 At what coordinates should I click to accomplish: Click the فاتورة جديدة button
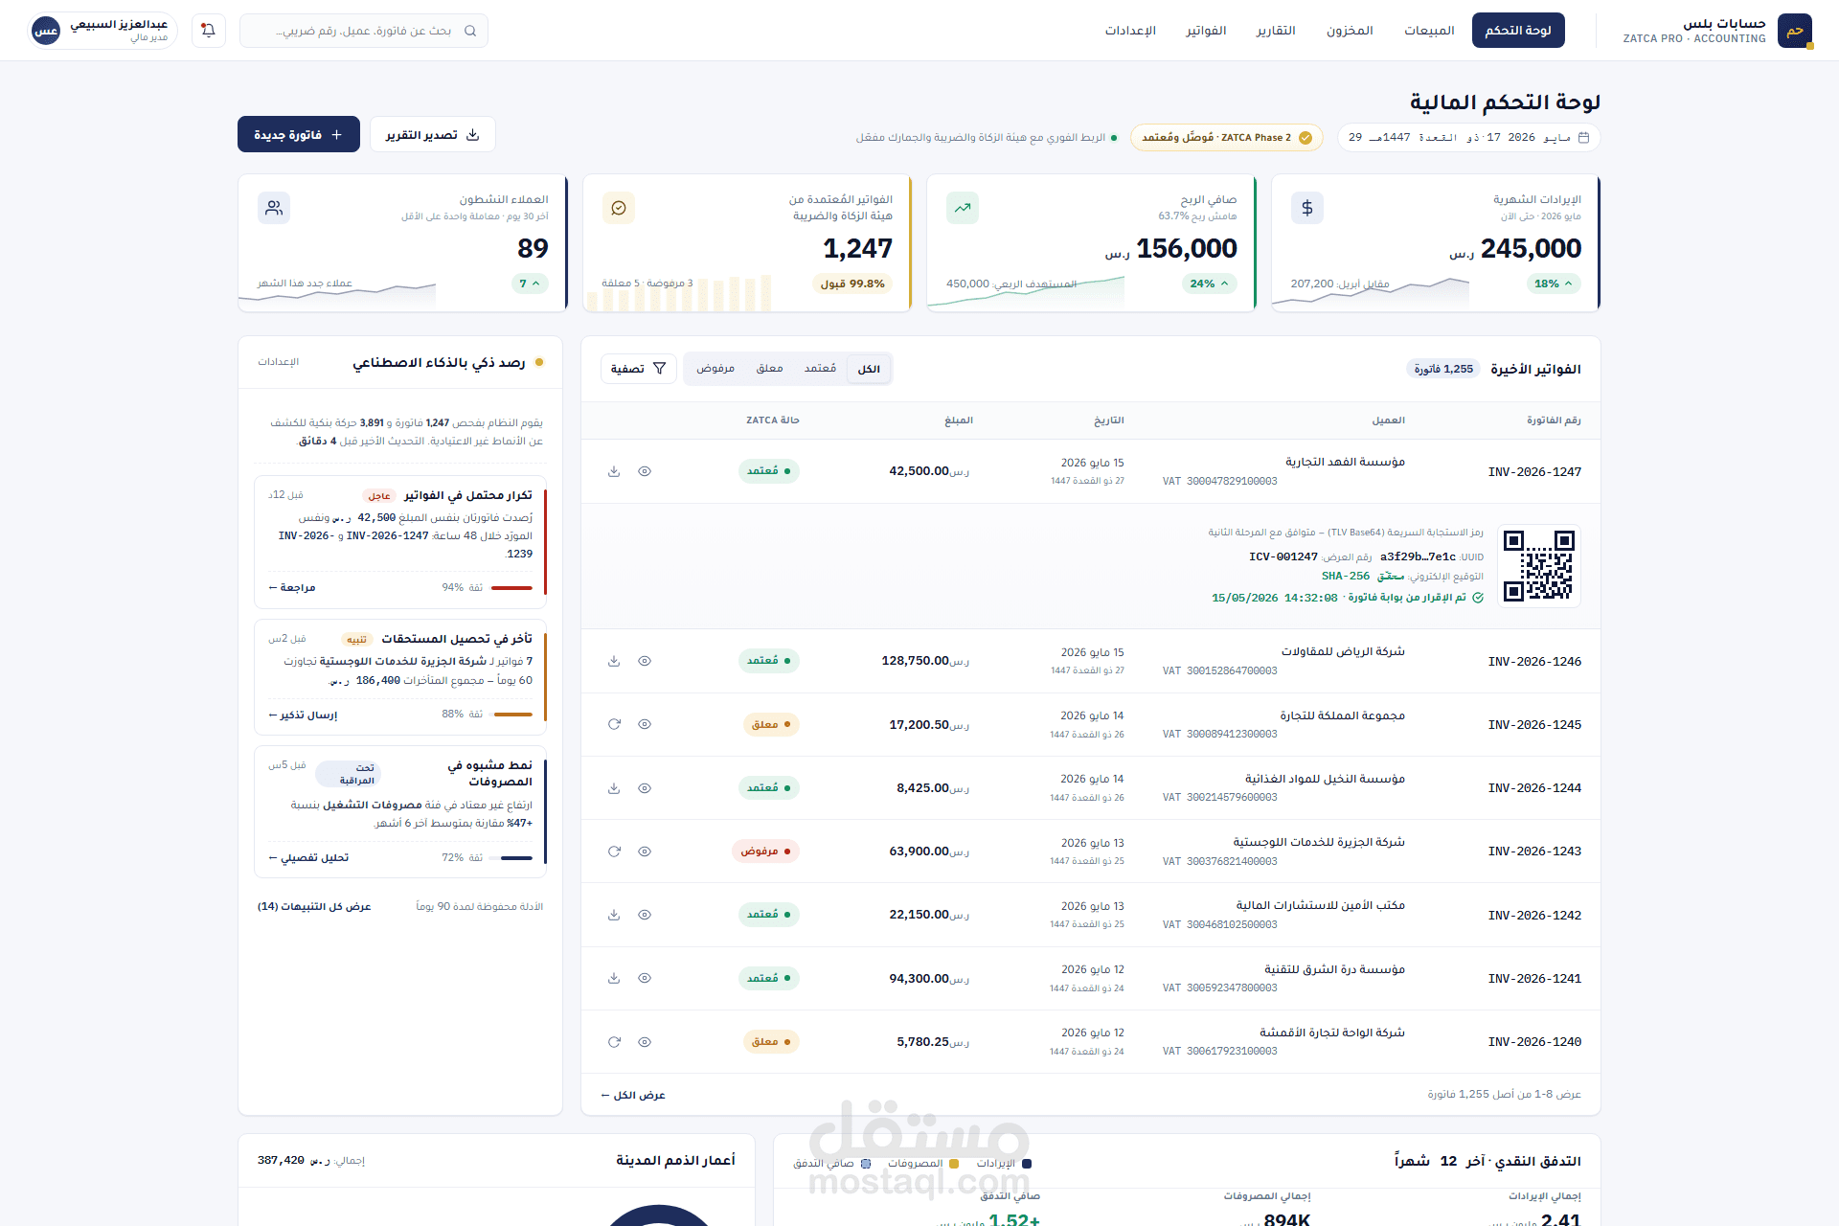point(299,135)
